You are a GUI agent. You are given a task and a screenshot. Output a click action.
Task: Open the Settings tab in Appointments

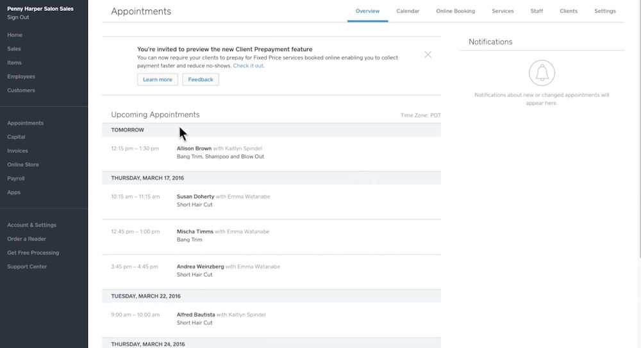[x=604, y=11]
